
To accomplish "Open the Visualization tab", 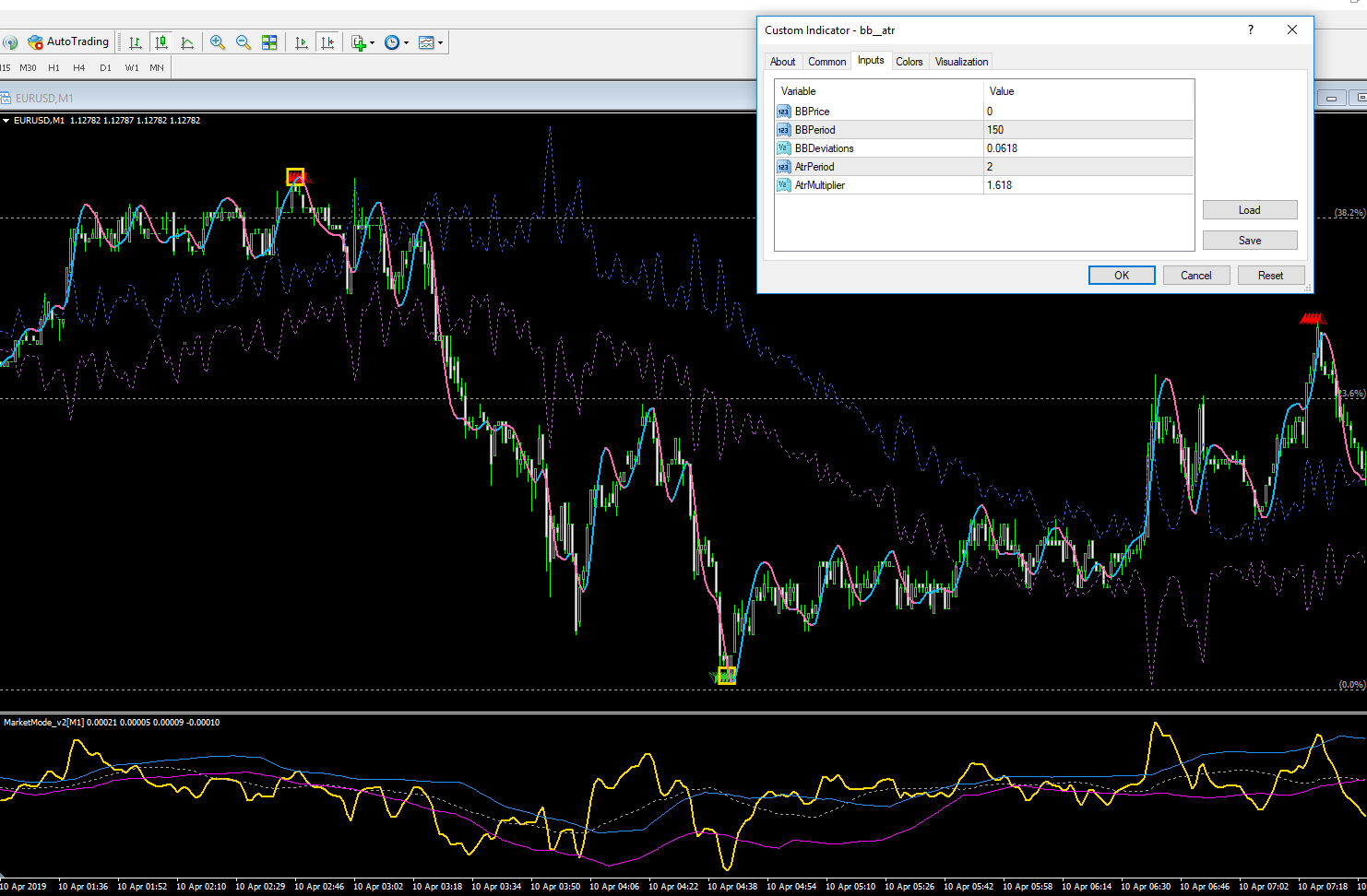I will point(961,62).
